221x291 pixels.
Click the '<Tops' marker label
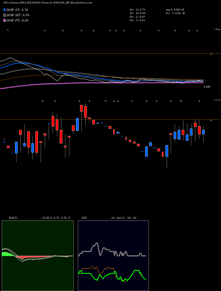pyautogui.click(x=217, y=30)
